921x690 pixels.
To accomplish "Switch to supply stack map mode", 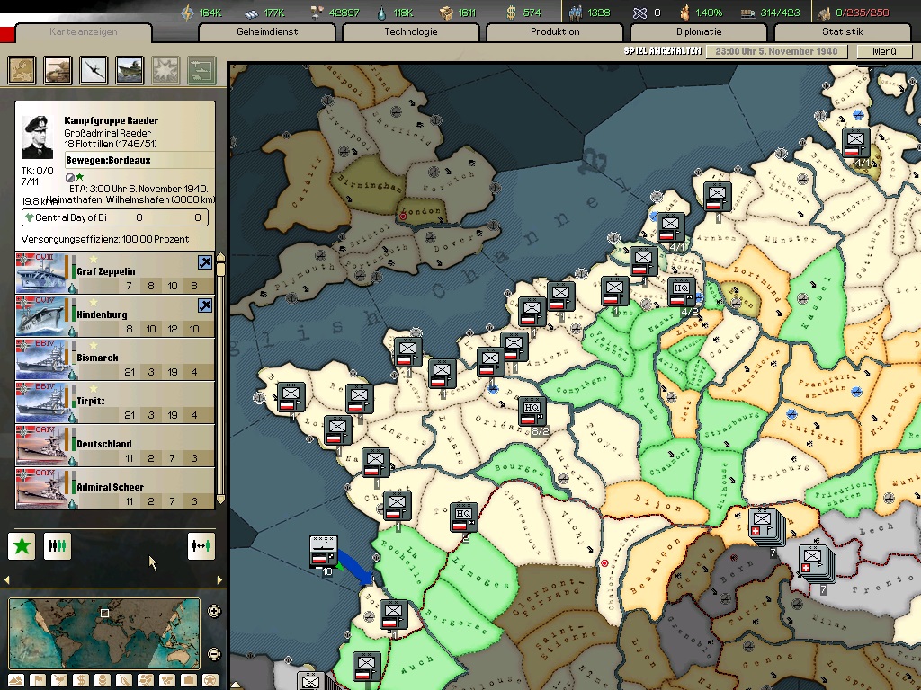I will [103, 681].
